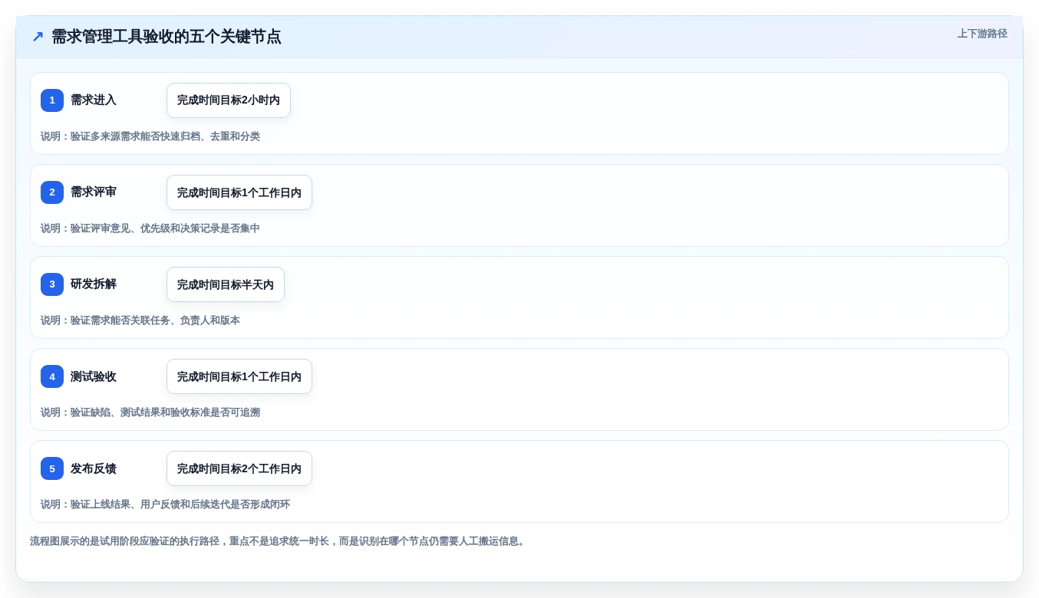Click the 发布反馈 step title

(x=94, y=468)
